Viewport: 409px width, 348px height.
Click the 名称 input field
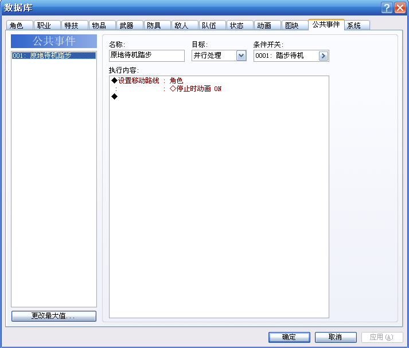(x=147, y=56)
